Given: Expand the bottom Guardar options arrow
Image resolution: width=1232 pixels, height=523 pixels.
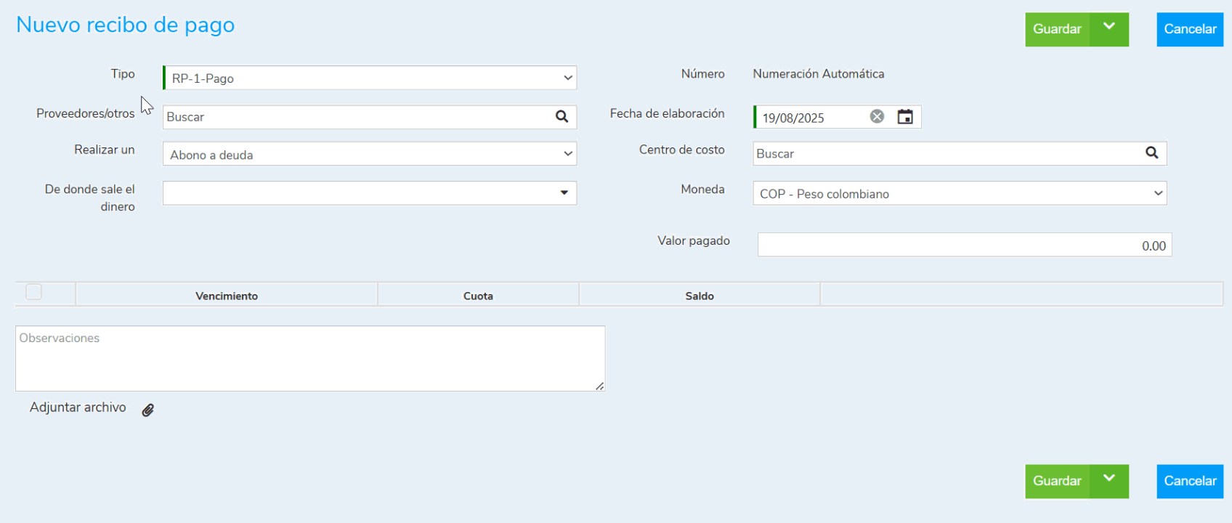Looking at the screenshot, I should (1109, 481).
